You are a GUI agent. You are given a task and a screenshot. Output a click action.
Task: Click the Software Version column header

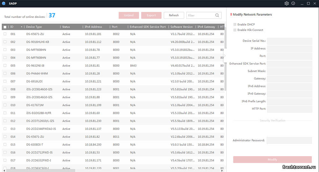point(182,27)
